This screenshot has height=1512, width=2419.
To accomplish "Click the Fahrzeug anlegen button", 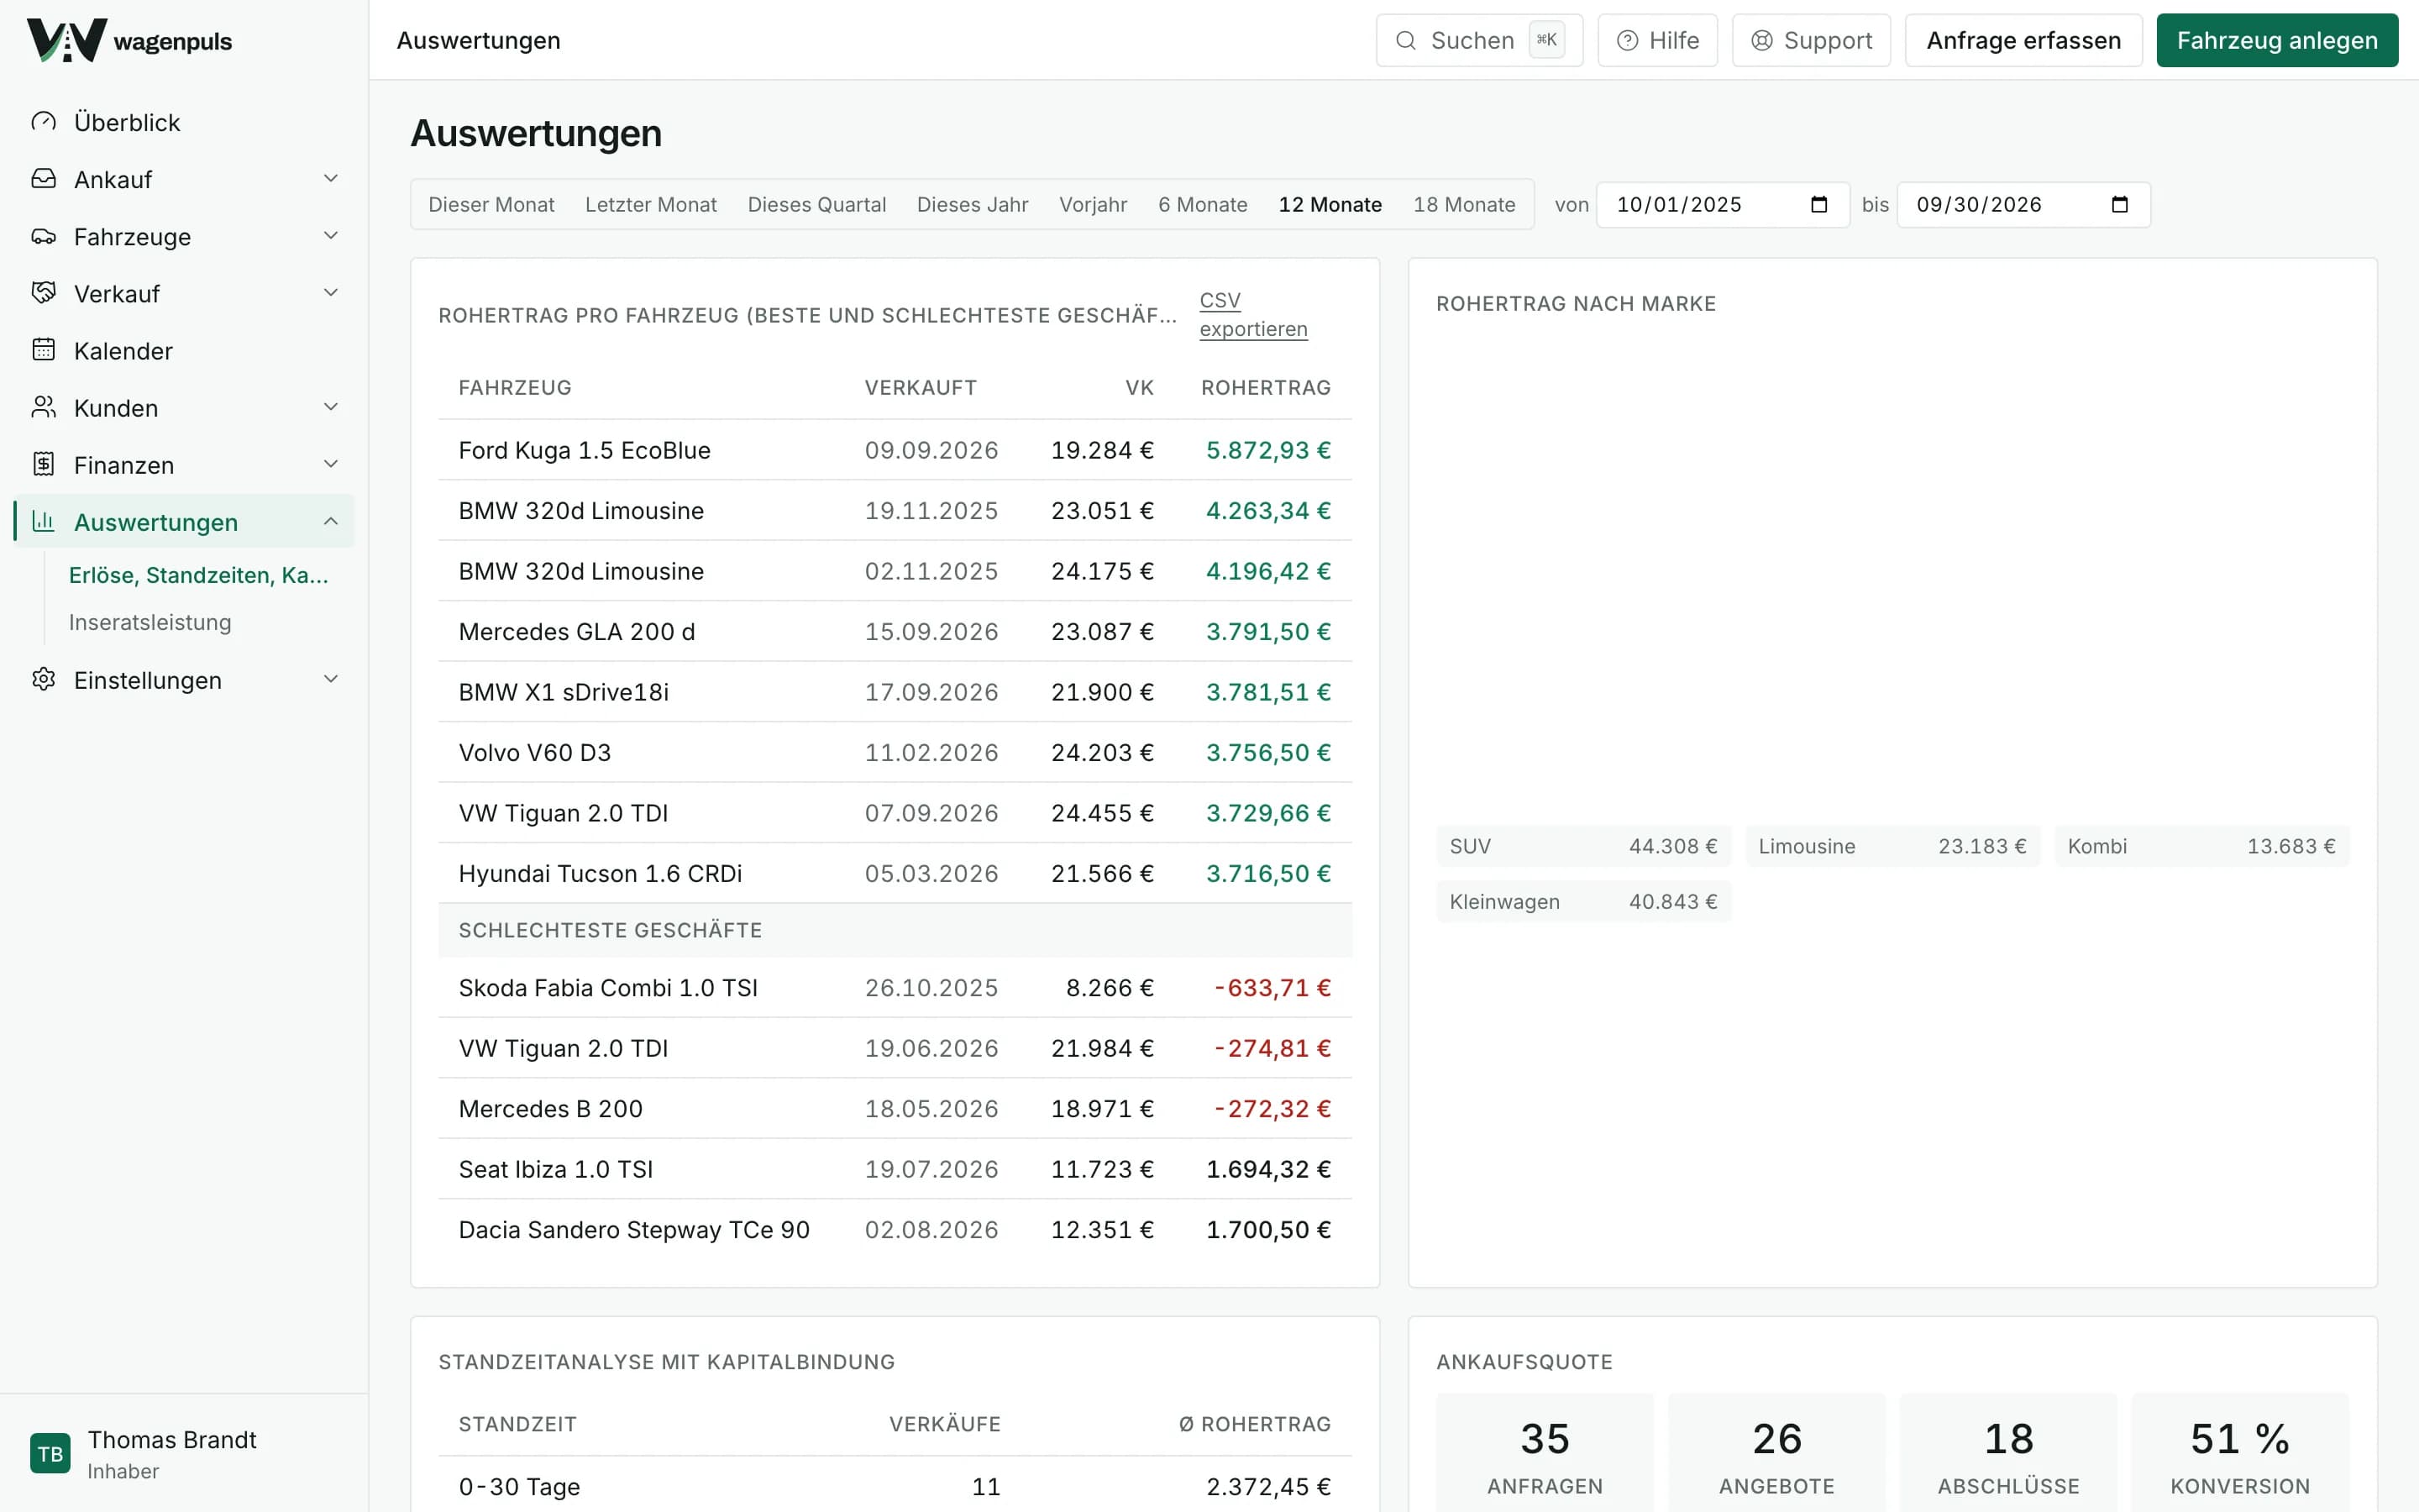I will [x=2277, y=40].
